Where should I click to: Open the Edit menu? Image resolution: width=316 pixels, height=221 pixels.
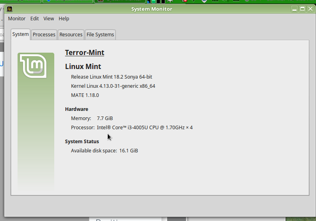click(34, 18)
